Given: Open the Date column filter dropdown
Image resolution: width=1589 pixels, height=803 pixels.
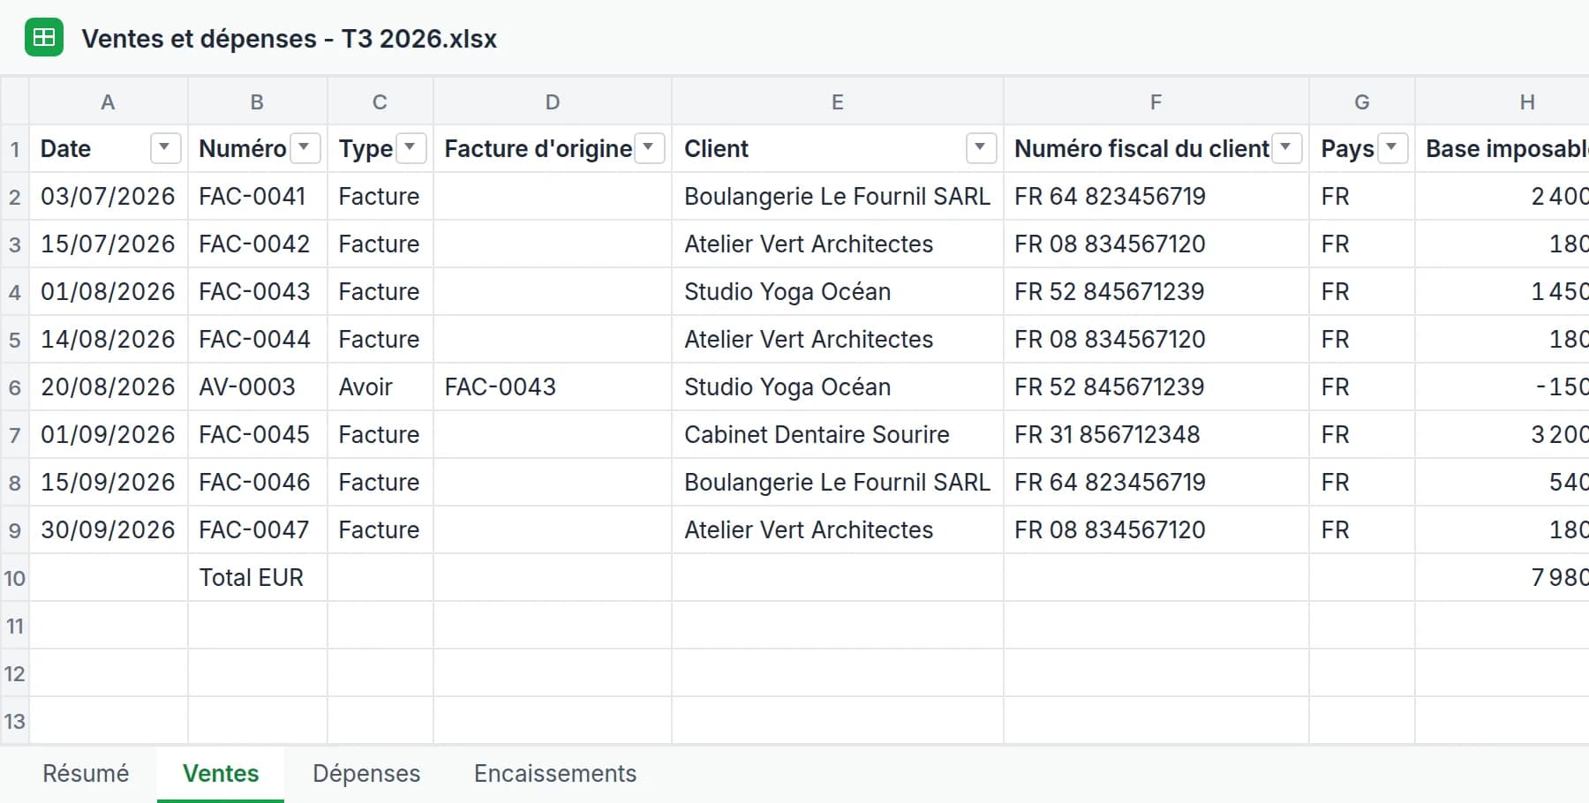Looking at the screenshot, I should pyautogui.click(x=165, y=148).
